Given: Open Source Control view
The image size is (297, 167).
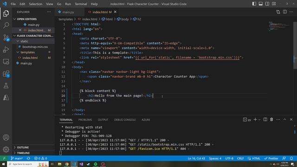Looking at the screenshot, I should pyautogui.click(x=6, y=38).
